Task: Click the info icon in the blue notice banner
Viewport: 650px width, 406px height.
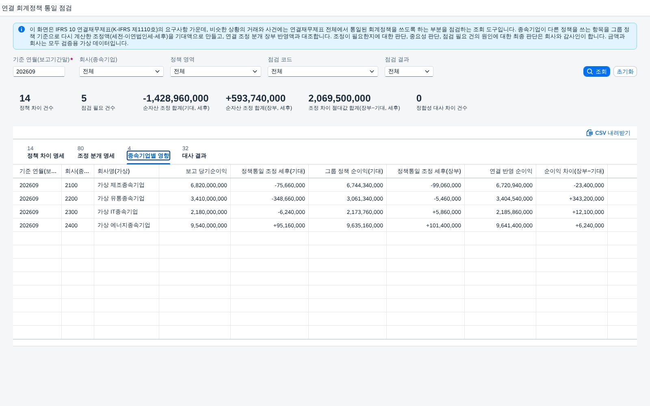Action: [22, 29]
